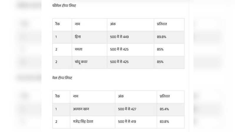Select the ममता name cell
The height and width of the screenshot is (132, 235).
click(x=79, y=50)
